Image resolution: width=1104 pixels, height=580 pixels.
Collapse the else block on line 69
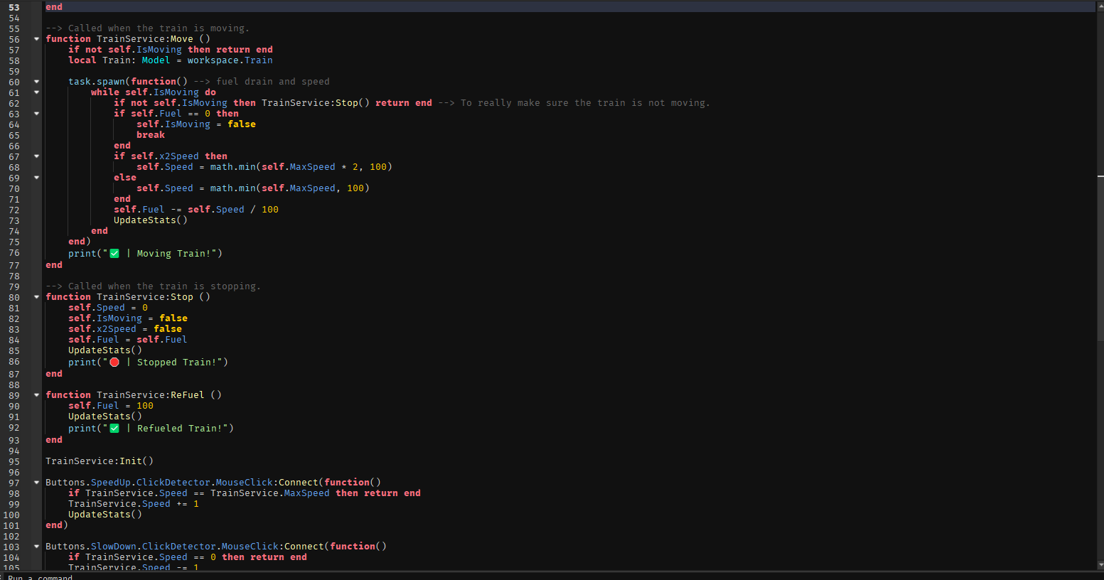36,178
